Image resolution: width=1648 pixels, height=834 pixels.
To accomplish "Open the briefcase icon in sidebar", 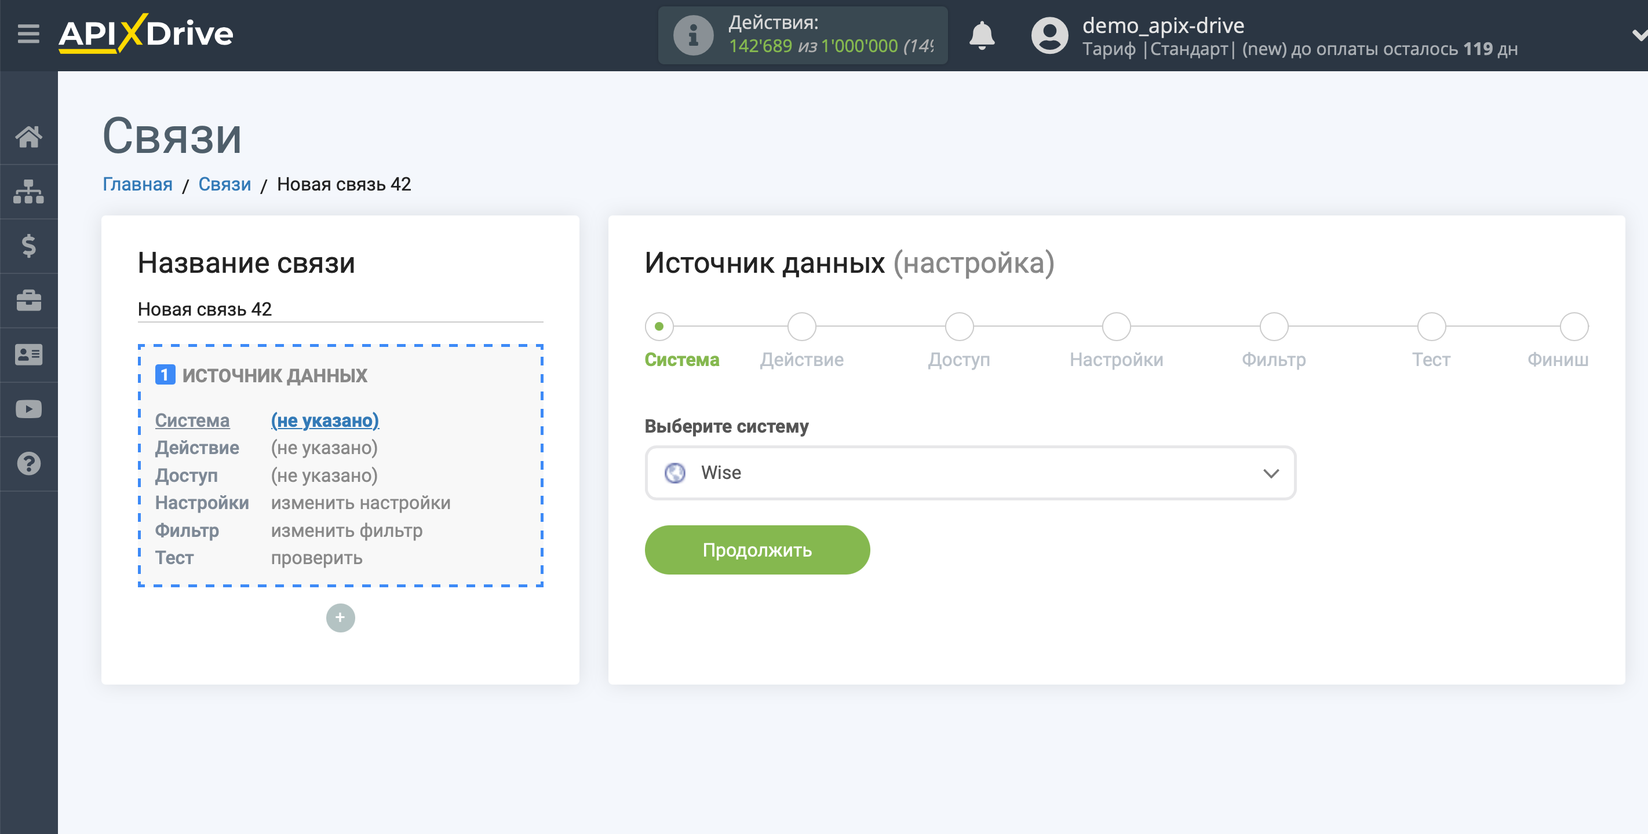I will click(x=29, y=300).
